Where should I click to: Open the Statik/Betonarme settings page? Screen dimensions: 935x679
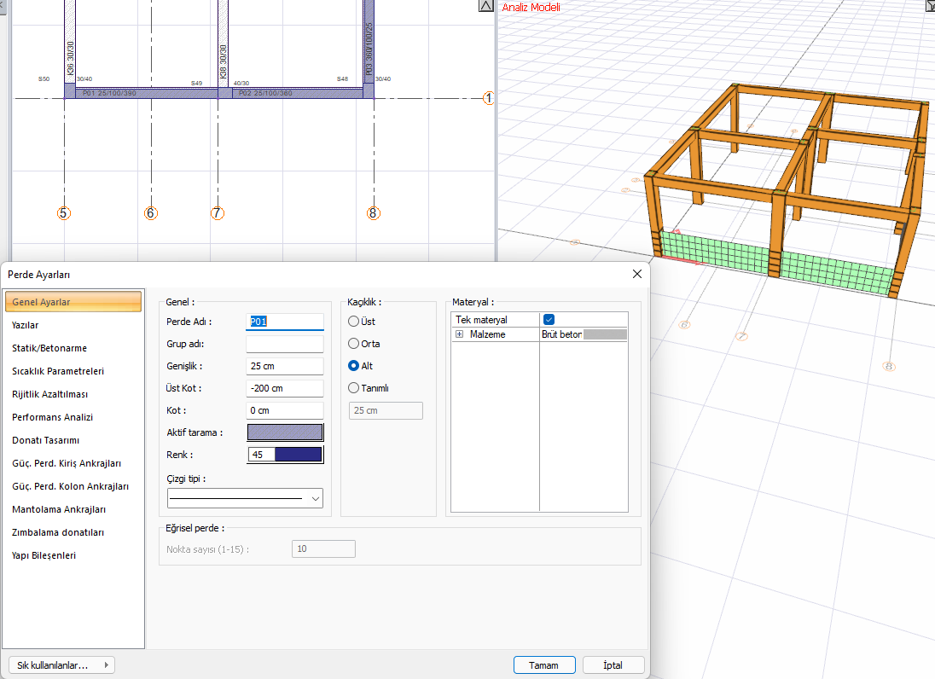click(x=49, y=348)
